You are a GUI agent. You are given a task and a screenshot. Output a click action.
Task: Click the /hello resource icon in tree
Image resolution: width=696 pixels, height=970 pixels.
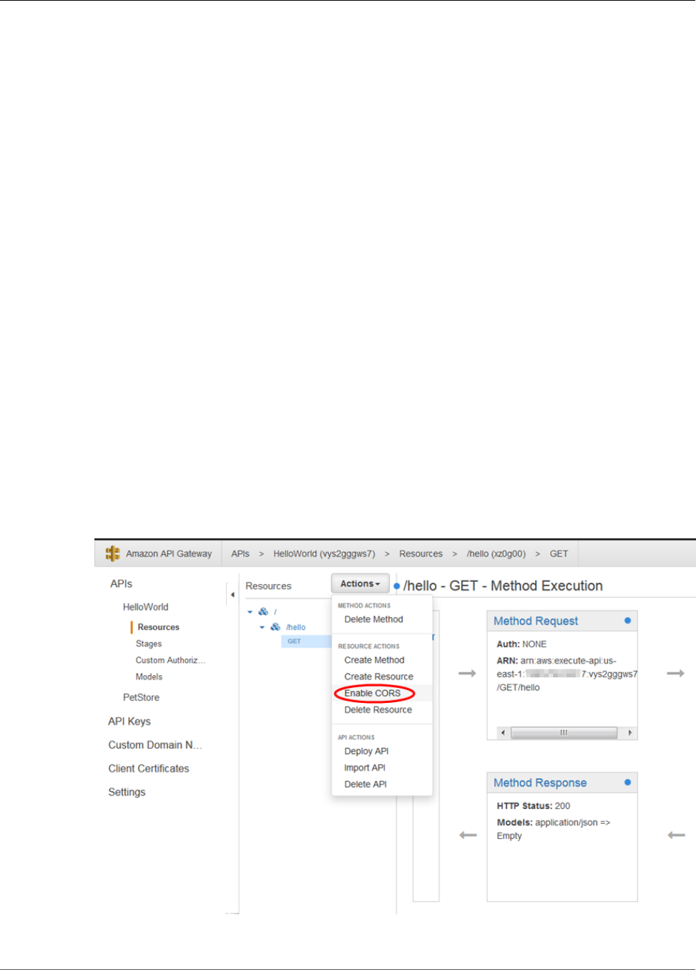point(275,627)
